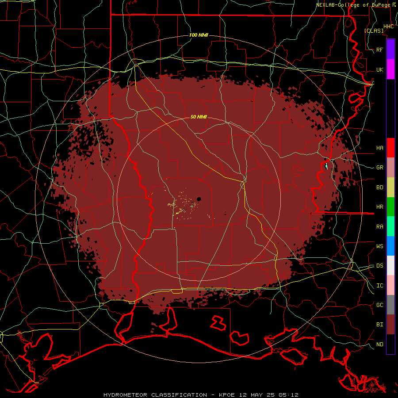This screenshot has height=398, width=398.
Task: Click the small cyan echo near the river
Action: click(x=326, y=166)
